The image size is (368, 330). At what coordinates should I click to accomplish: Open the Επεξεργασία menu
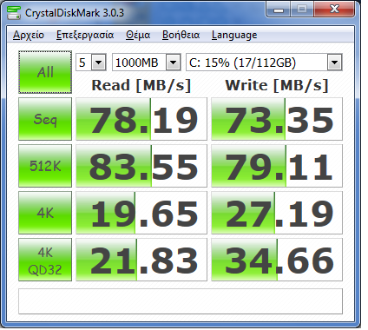[x=85, y=35]
